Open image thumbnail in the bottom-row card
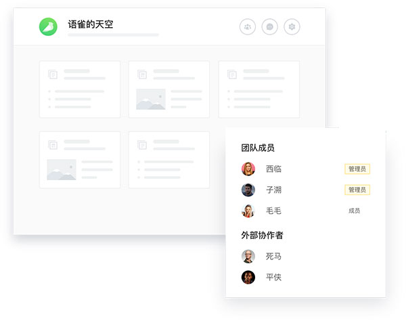Viewport: 406px width, 323px height. click(x=61, y=169)
